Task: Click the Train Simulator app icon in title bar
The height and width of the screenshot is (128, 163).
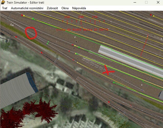Action: click(x=3, y=2)
